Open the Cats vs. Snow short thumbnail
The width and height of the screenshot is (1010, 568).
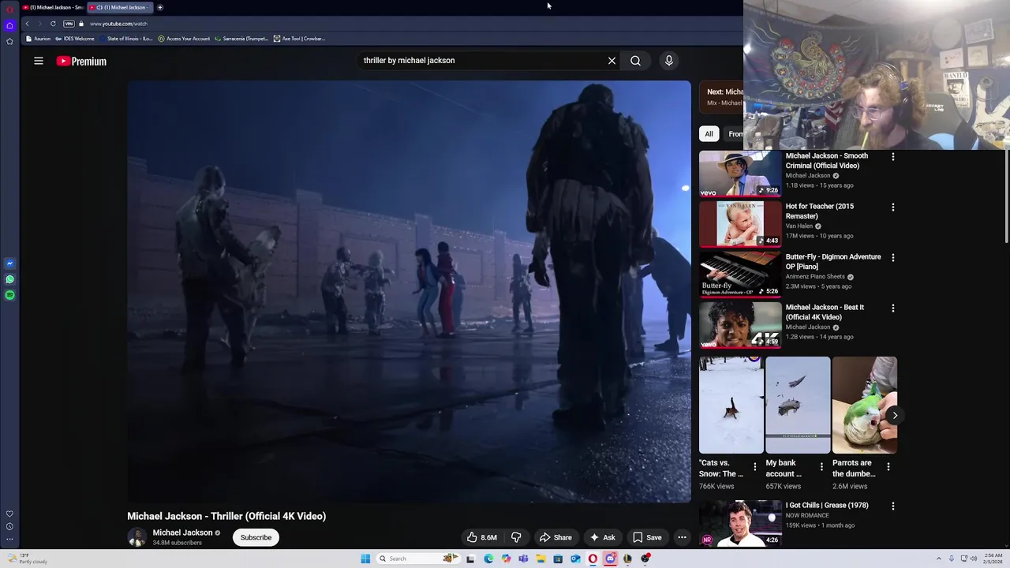point(731,405)
